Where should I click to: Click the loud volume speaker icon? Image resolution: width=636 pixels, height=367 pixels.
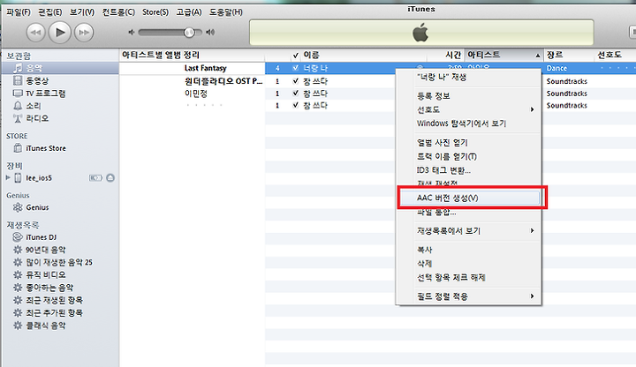(210, 32)
